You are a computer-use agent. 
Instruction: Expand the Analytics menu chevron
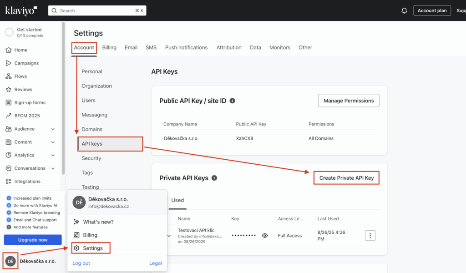[x=53, y=155]
